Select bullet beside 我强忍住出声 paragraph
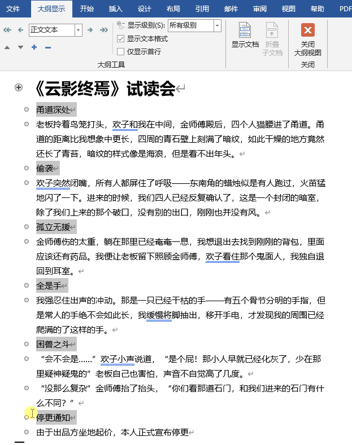 point(27,300)
